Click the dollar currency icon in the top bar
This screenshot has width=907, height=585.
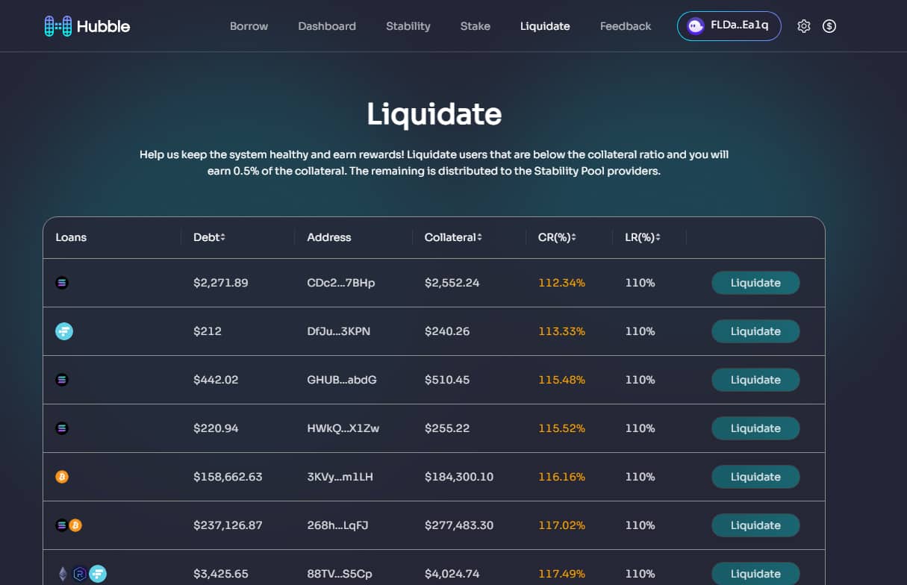(x=829, y=25)
